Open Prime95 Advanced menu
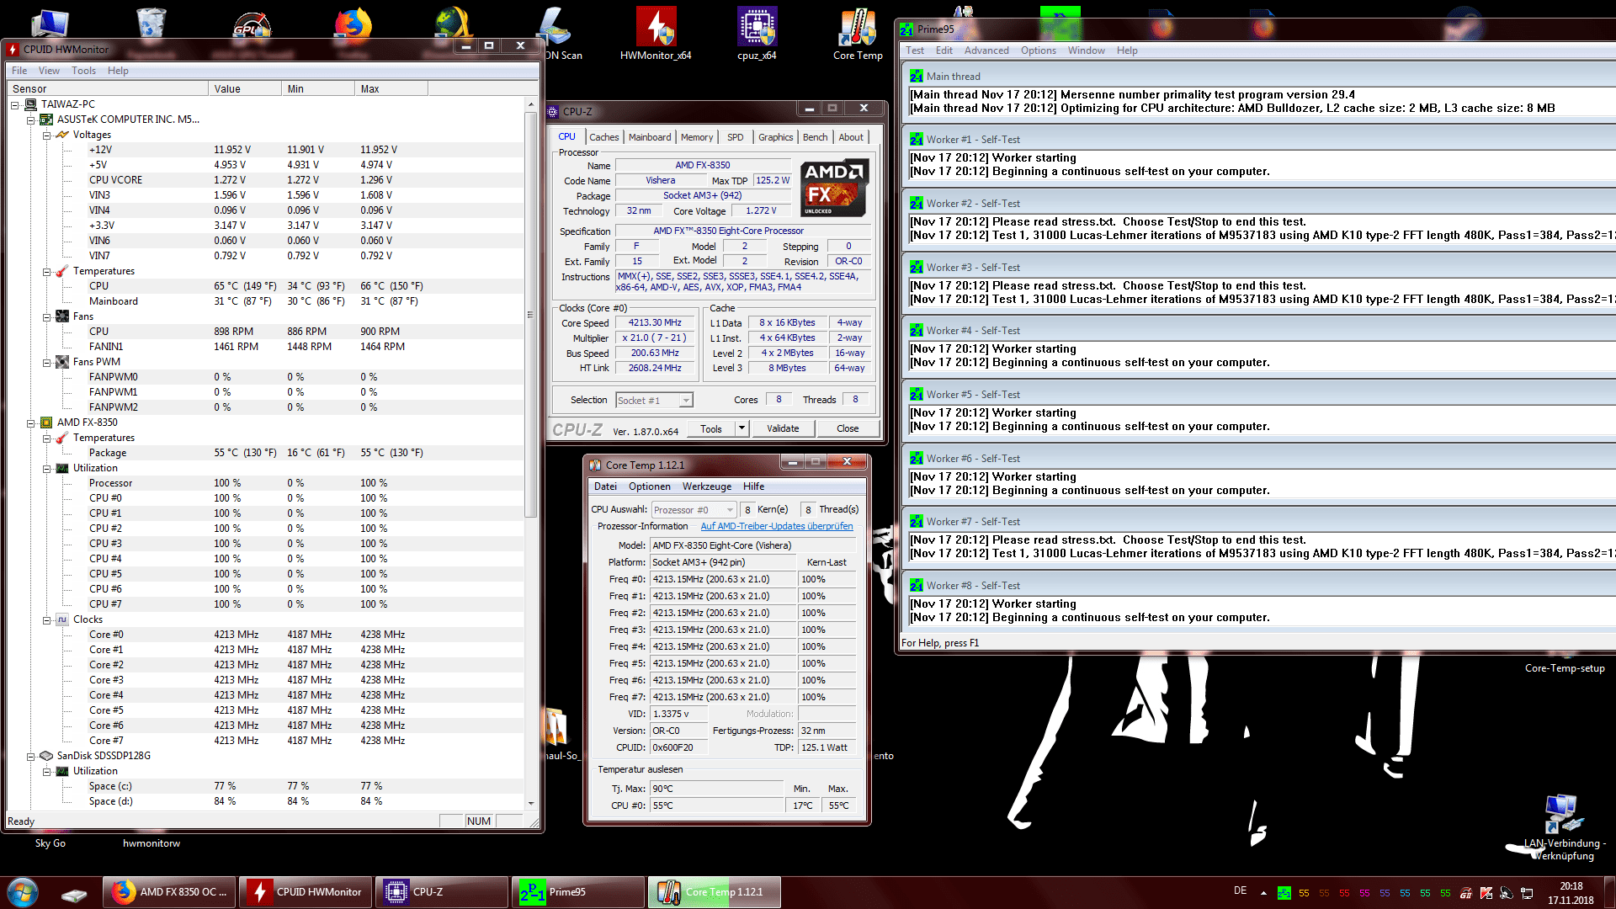The height and width of the screenshot is (909, 1616). (x=986, y=50)
